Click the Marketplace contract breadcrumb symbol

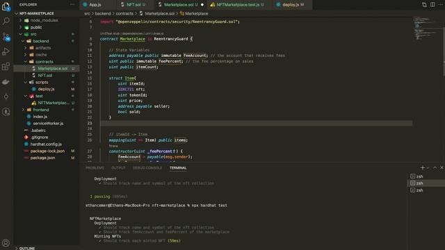click(194, 13)
